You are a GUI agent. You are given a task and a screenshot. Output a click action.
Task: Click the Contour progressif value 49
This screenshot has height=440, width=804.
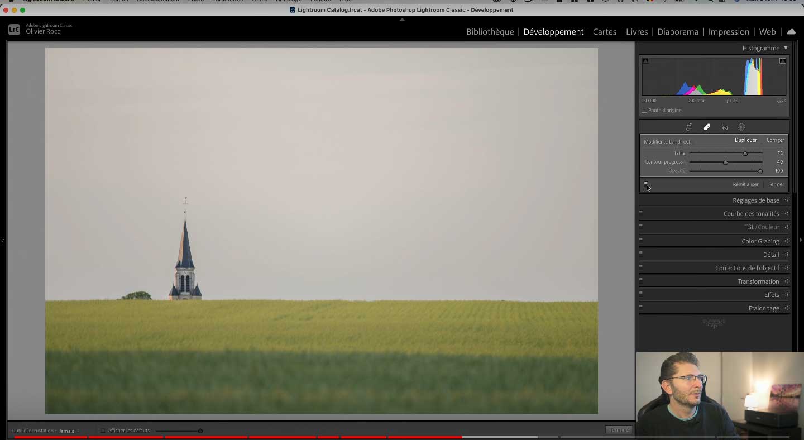tap(780, 162)
